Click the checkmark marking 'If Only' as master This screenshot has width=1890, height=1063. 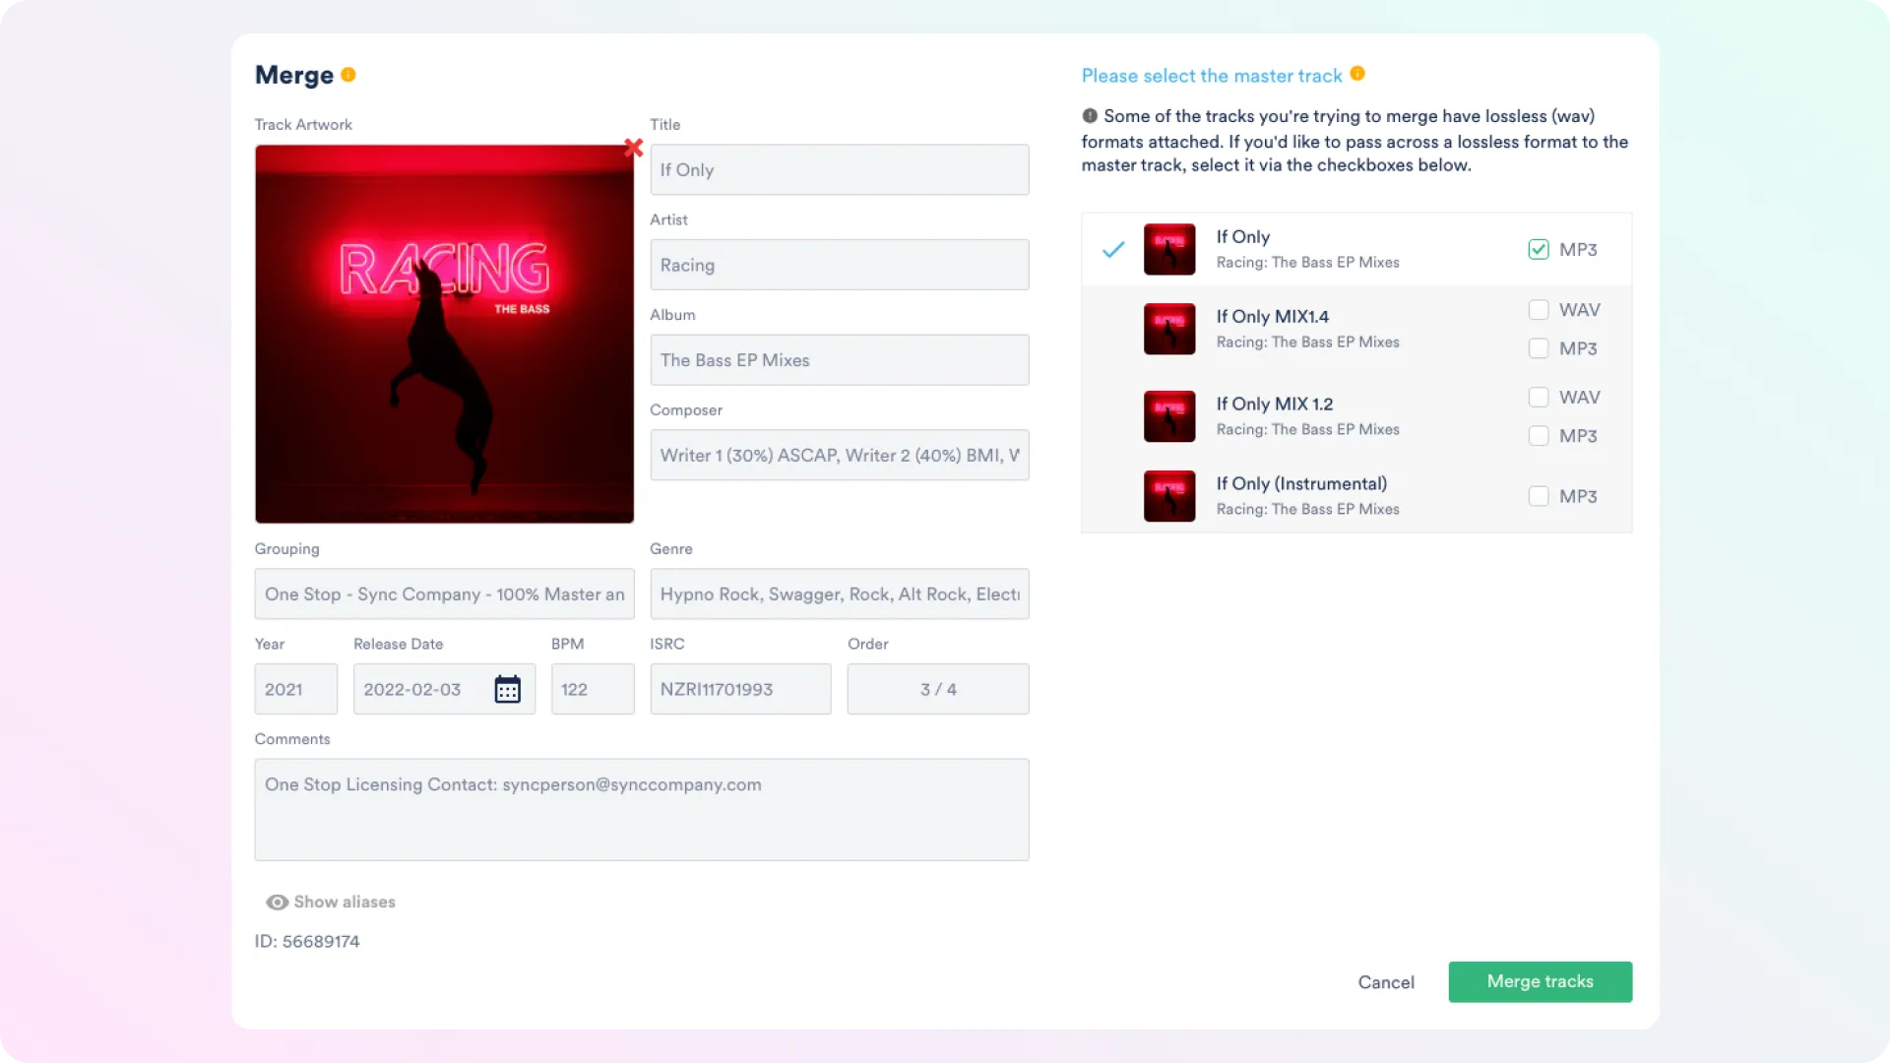coord(1112,249)
